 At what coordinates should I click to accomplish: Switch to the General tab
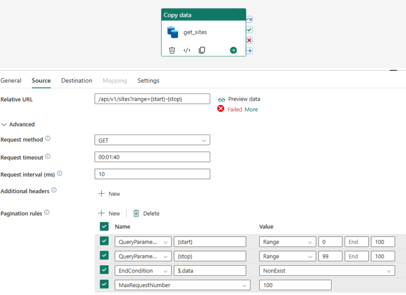click(x=11, y=81)
